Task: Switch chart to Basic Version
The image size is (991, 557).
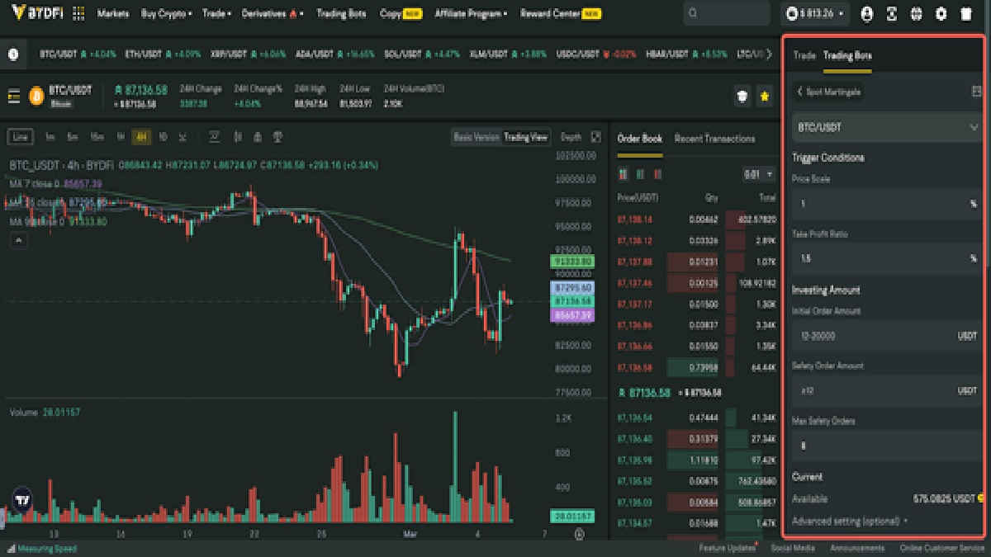Action: (476, 138)
